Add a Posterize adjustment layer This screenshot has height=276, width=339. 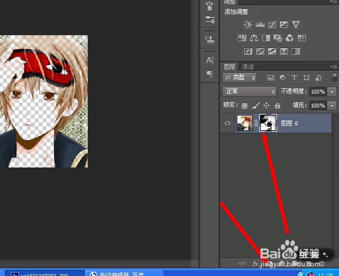click(x=260, y=52)
